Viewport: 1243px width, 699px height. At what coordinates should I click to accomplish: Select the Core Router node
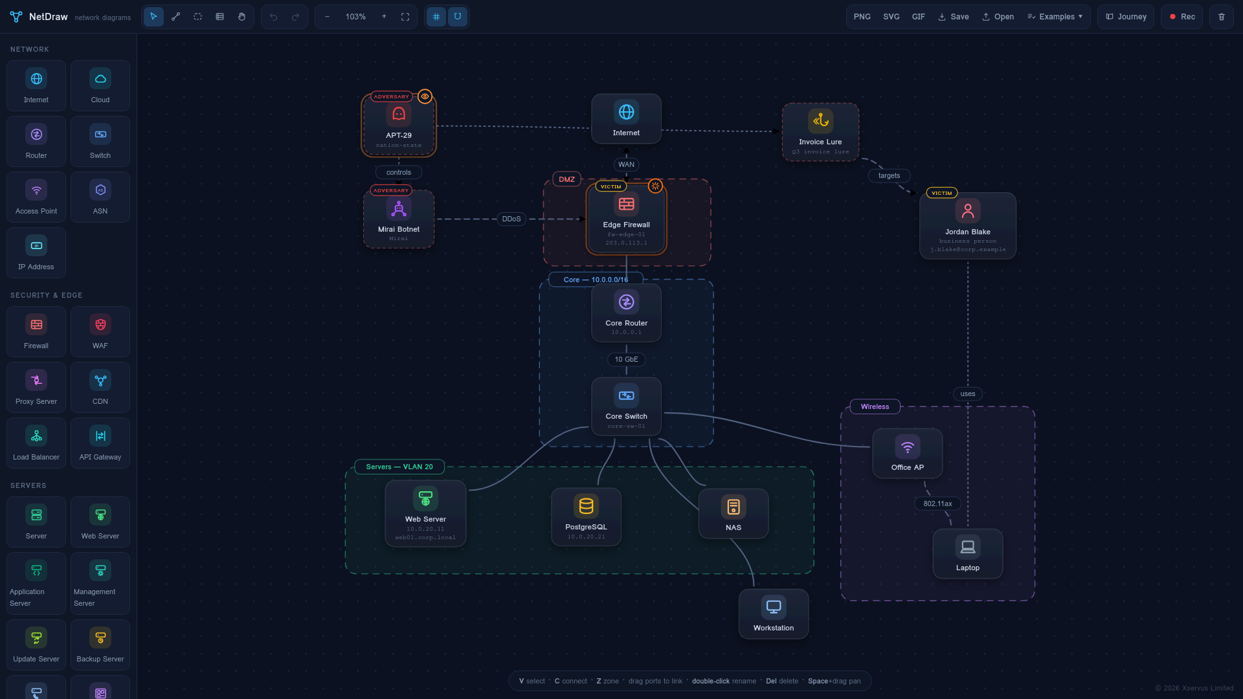coord(626,313)
